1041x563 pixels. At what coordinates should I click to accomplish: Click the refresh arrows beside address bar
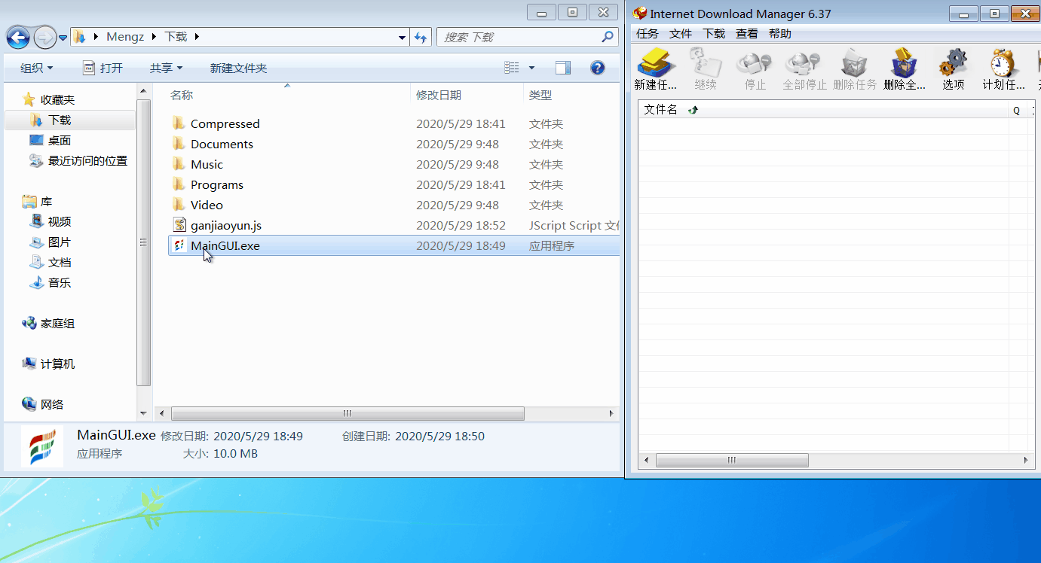click(x=421, y=37)
